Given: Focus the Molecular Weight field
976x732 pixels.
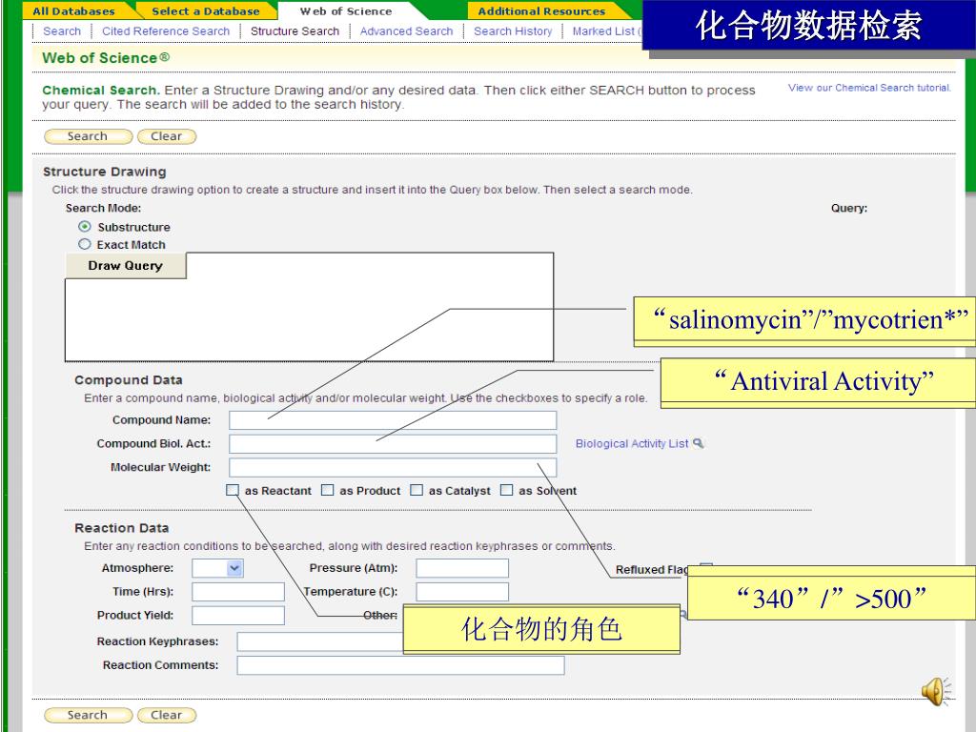Looking at the screenshot, I should click(393, 467).
